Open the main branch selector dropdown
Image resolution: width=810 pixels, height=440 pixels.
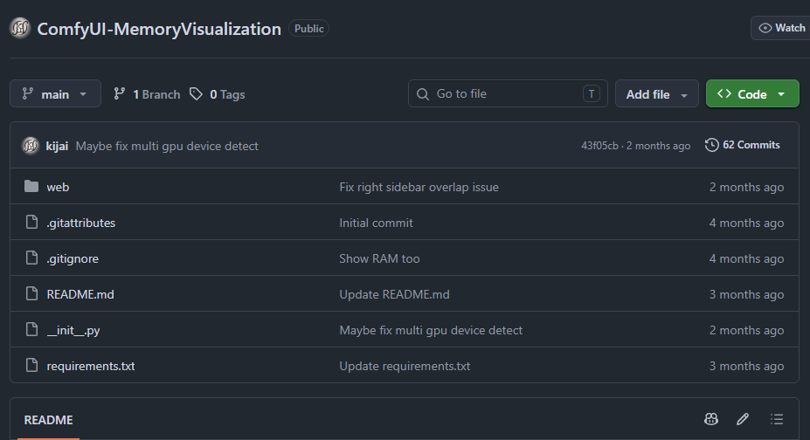pos(55,94)
